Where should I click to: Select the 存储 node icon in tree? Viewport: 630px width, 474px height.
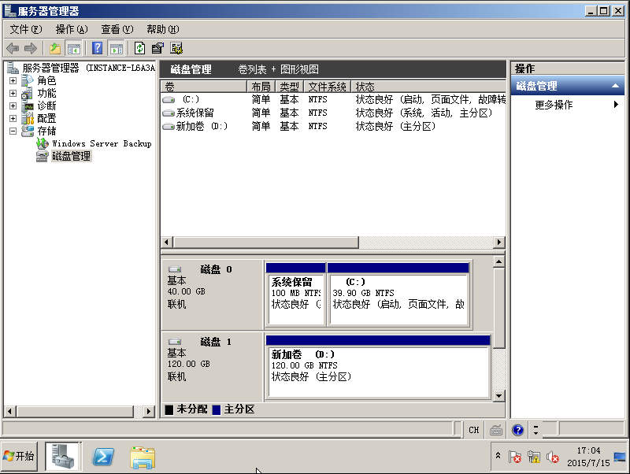pos(28,131)
